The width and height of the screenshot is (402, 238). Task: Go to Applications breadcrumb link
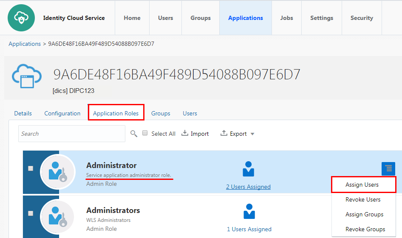tap(25, 44)
